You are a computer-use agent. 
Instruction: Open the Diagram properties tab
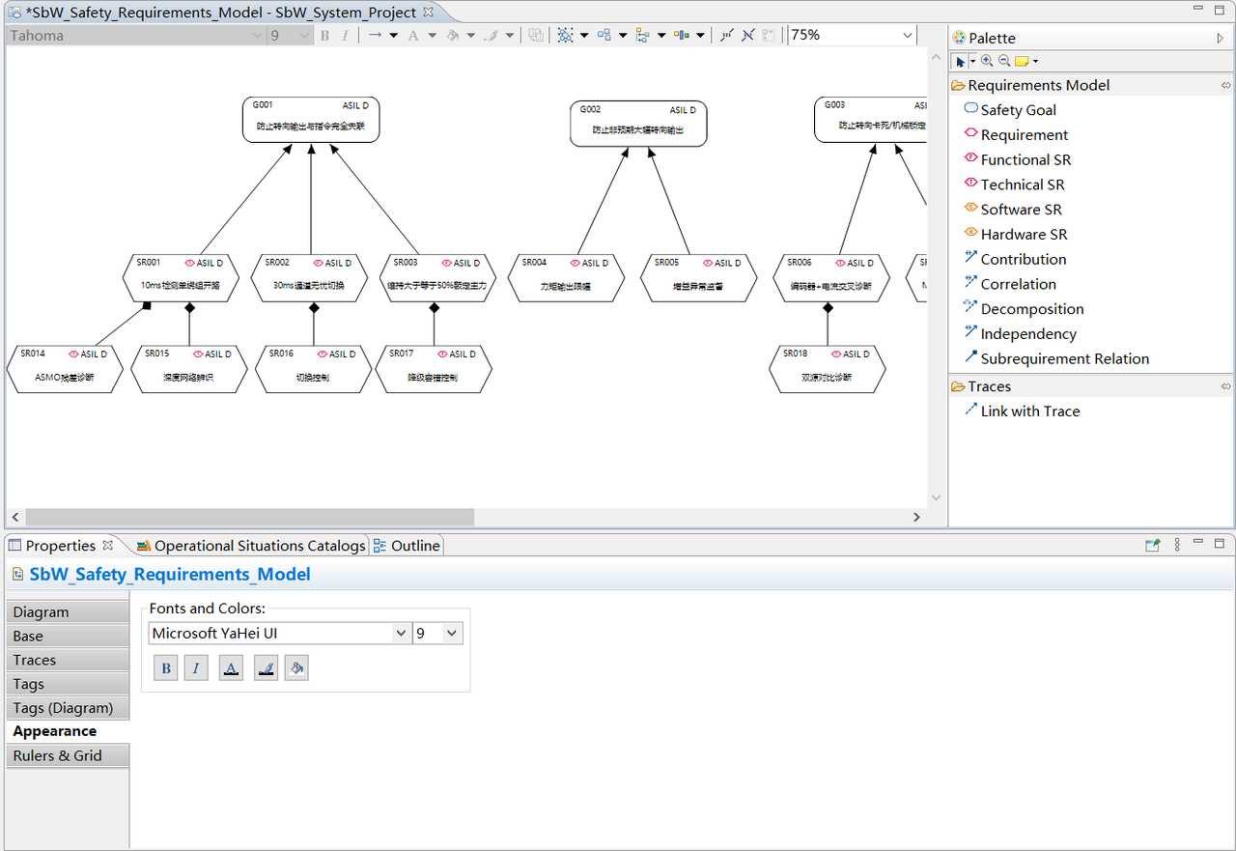pyautogui.click(x=67, y=611)
